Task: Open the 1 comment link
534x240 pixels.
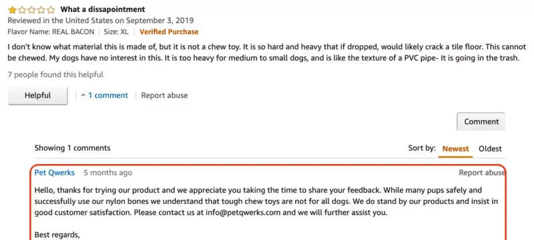Action: coord(108,95)
